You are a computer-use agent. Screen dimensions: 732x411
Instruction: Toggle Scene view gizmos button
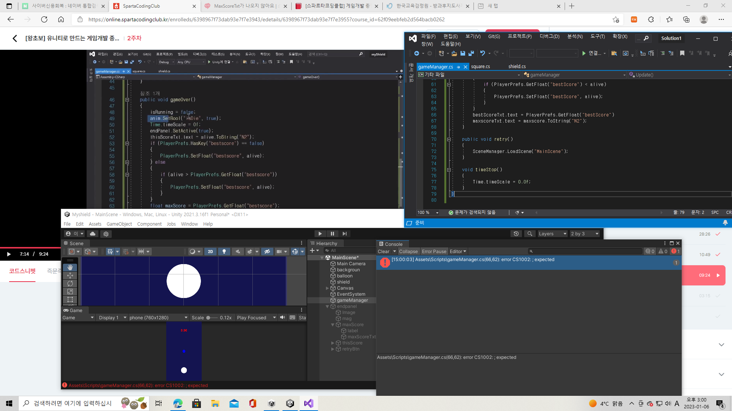click(x=295, y=252)
